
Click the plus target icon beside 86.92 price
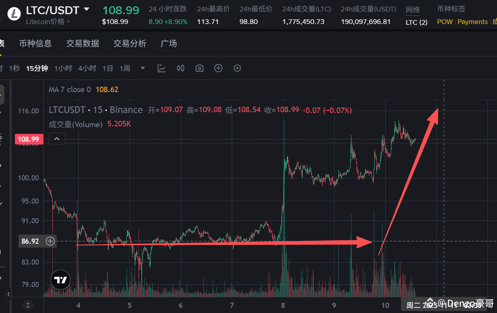coord(50,241)
